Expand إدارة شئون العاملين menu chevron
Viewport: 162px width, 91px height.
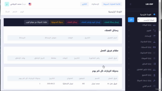click(129, 70)
